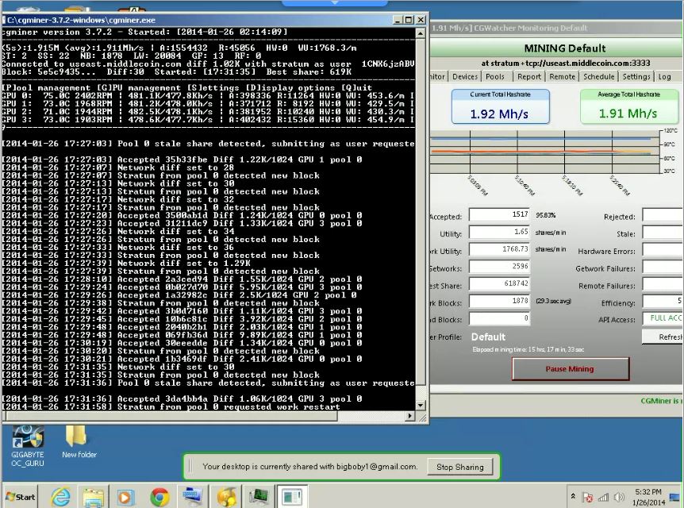Viewport: 684px width, 508px height.
Task: Click the pool management menu line
Action: [x=187, y=88]
